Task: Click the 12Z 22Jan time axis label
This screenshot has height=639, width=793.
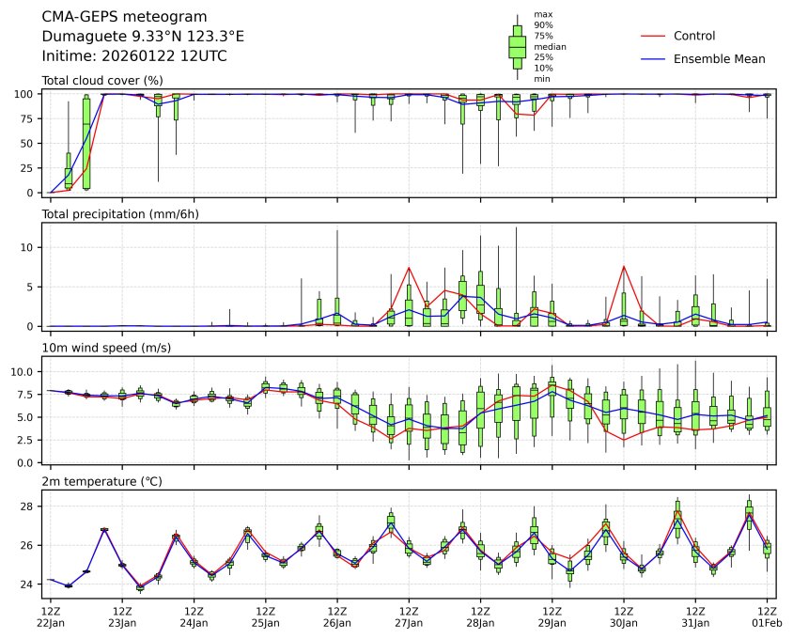Action: pyautogui.click(x=51, y=616)
